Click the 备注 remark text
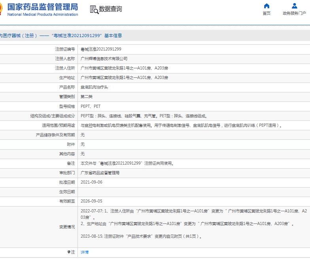The image size is (310, 259). click(127, 163)
